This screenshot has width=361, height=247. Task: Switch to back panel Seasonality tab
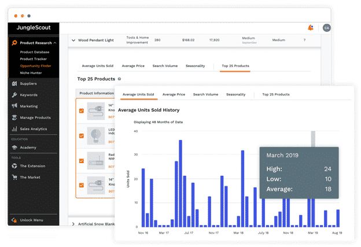coord(195,66)
